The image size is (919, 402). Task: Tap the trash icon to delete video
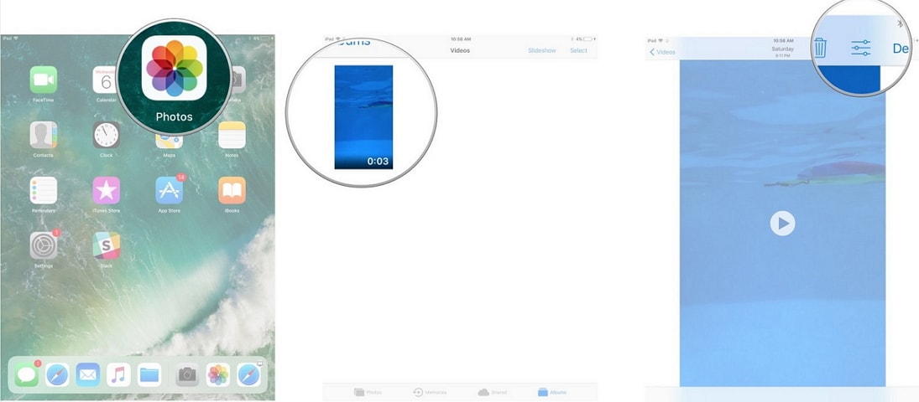(x=820, y=48)
